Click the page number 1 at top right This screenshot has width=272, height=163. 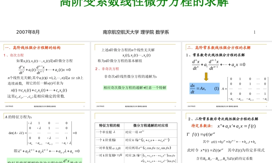(254, 32)
